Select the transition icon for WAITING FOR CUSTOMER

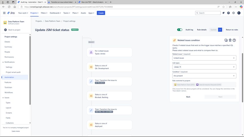coord(91,110)
